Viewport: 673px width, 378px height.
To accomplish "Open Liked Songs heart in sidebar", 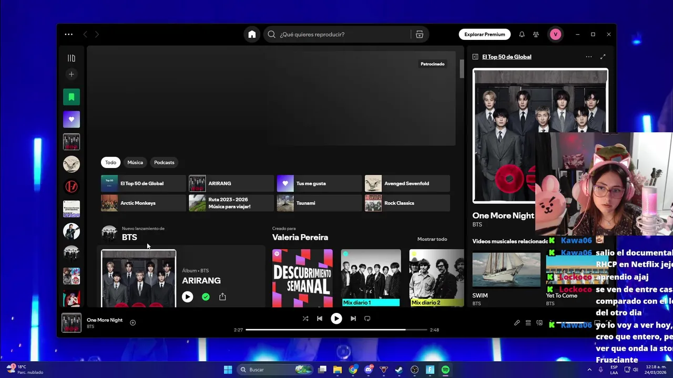I will 72,119.
